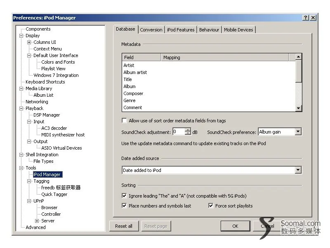Click the Field column header
330x248 pixels.
[141, 57]
